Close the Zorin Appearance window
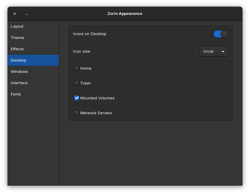This screenshot has height=194, width=250. (x=15, y=14)
